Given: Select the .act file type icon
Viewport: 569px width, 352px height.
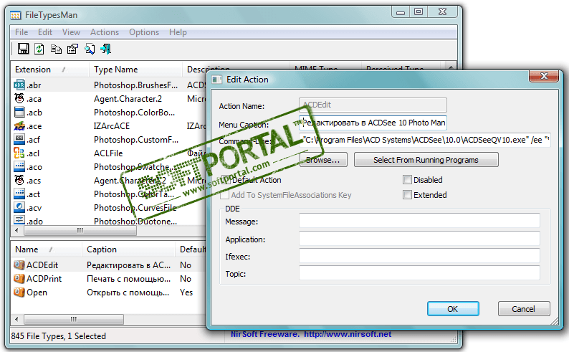Looking at the screenshot, I should tap(19, 194).
